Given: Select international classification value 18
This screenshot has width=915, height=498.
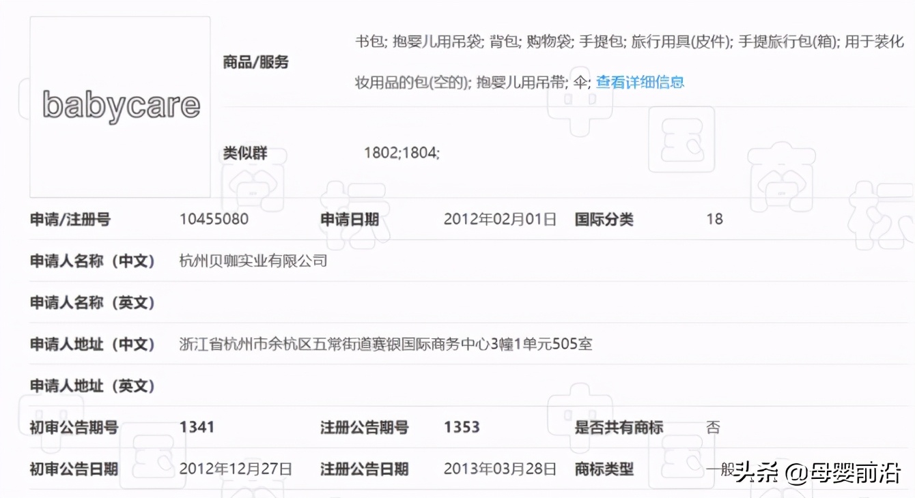Looking at the screenshot, I should tap(714, 219).
